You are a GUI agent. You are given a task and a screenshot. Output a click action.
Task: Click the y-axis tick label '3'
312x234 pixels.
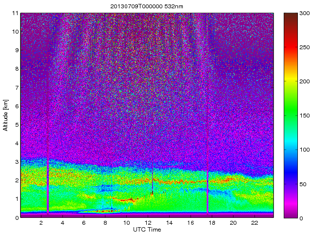click(x=17, y=162)
